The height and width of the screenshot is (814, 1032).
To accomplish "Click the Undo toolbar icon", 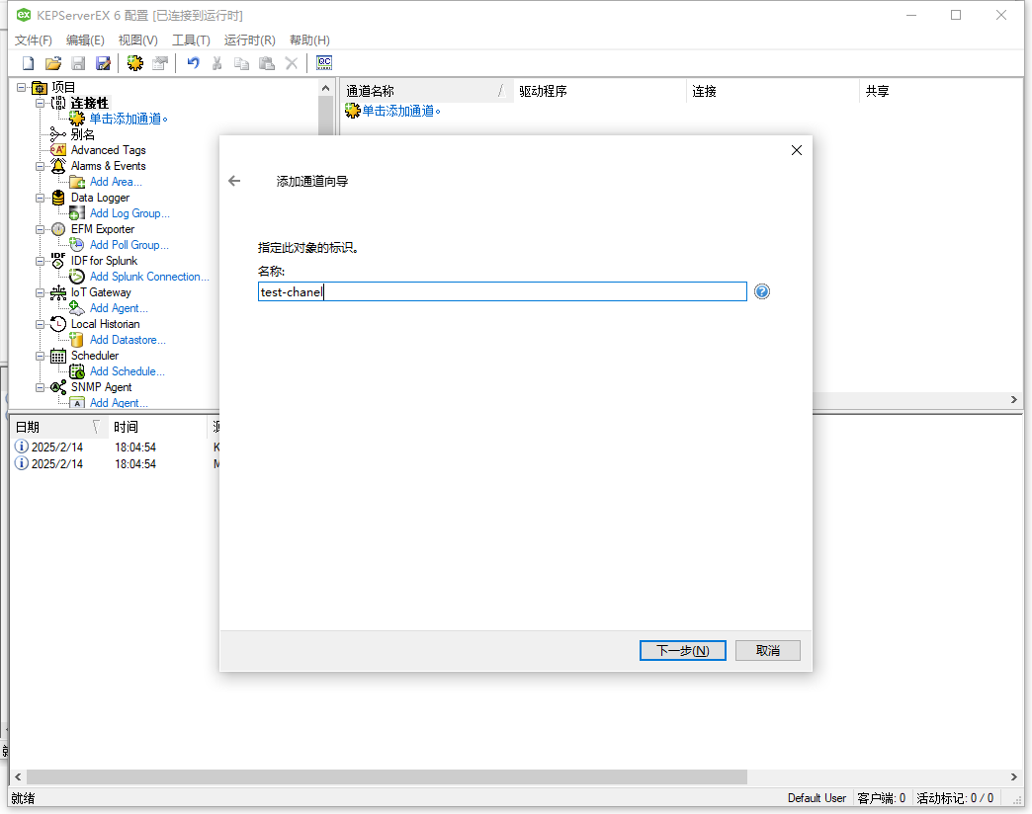I will coord(193,63).
